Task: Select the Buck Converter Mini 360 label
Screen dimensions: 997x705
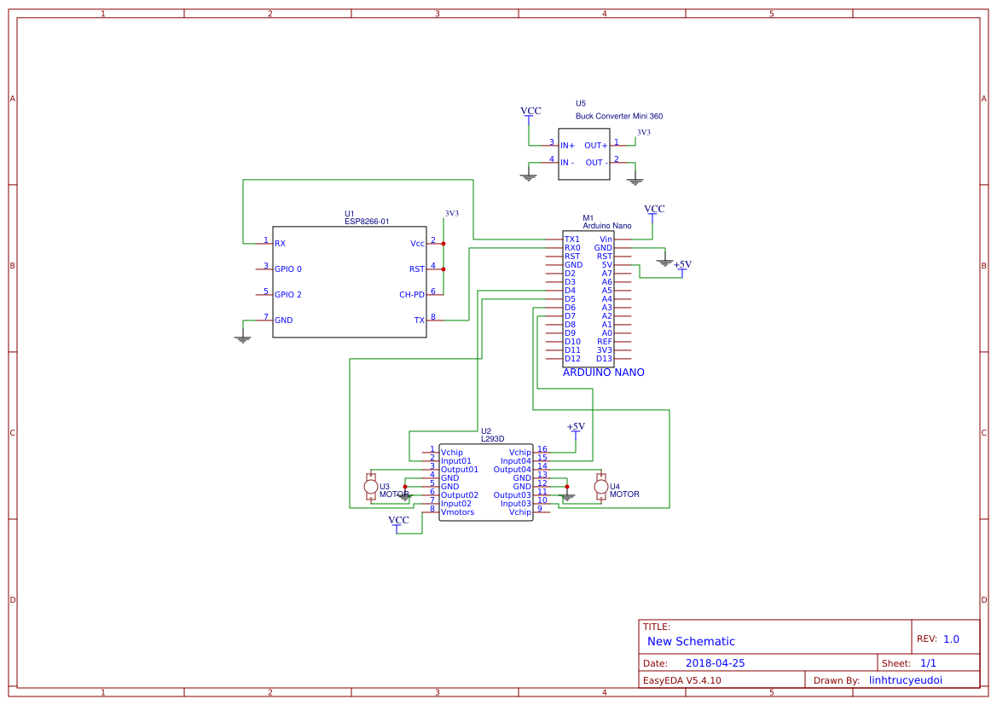Action: click(x=618, y=116)
